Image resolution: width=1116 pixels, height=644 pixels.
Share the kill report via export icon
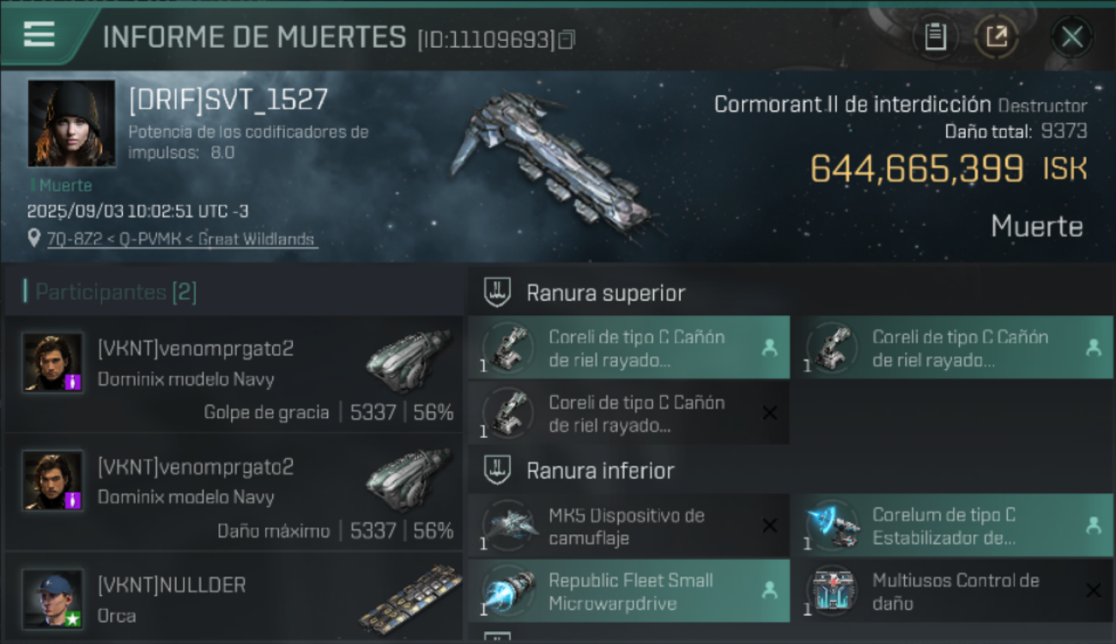point(997,37)
